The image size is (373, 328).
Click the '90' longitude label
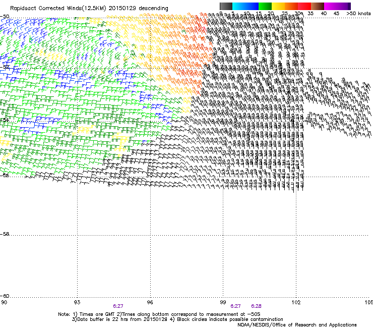[x=4, y=302]
